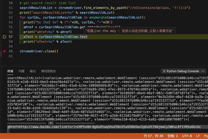Viewport: 208px width, 139px height.
Task: Click print("aHref=%s" % aHref) on line 56
Action: tap(48, 32)
